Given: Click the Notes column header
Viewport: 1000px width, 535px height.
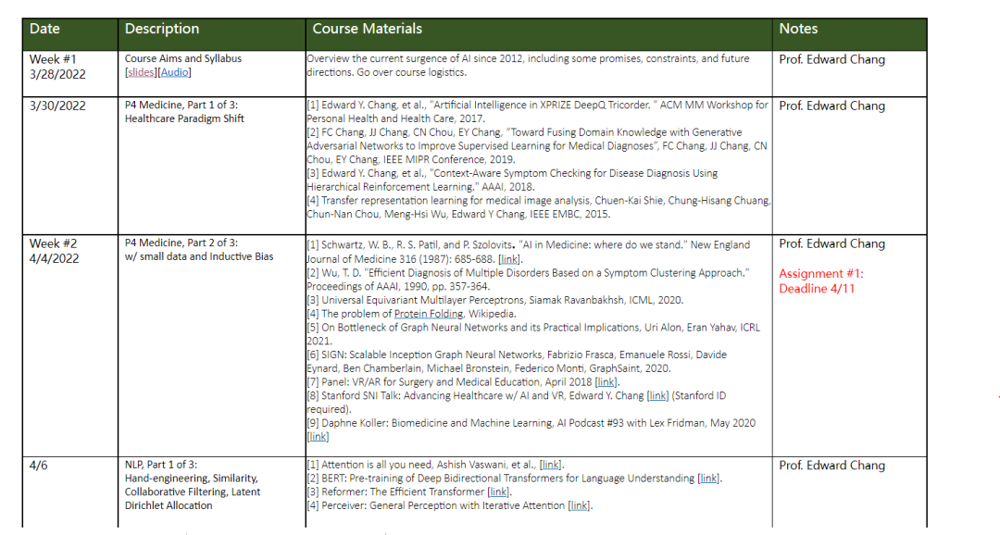Looking at the screenshot, I should (x=798, y=29).
